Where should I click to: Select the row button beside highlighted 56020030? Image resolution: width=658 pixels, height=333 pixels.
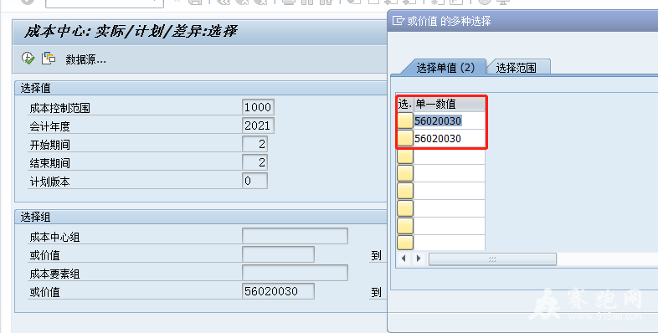coord(405,120)
